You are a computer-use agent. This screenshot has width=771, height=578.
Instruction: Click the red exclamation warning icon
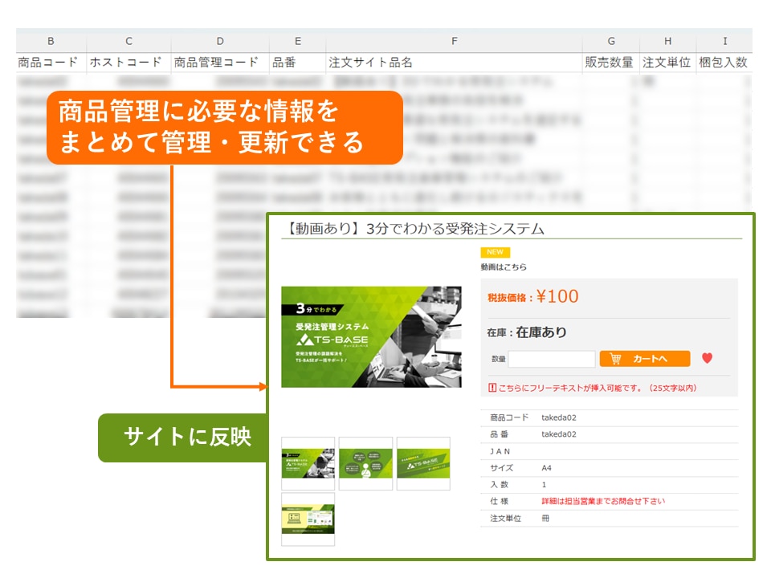click(492, 388)
